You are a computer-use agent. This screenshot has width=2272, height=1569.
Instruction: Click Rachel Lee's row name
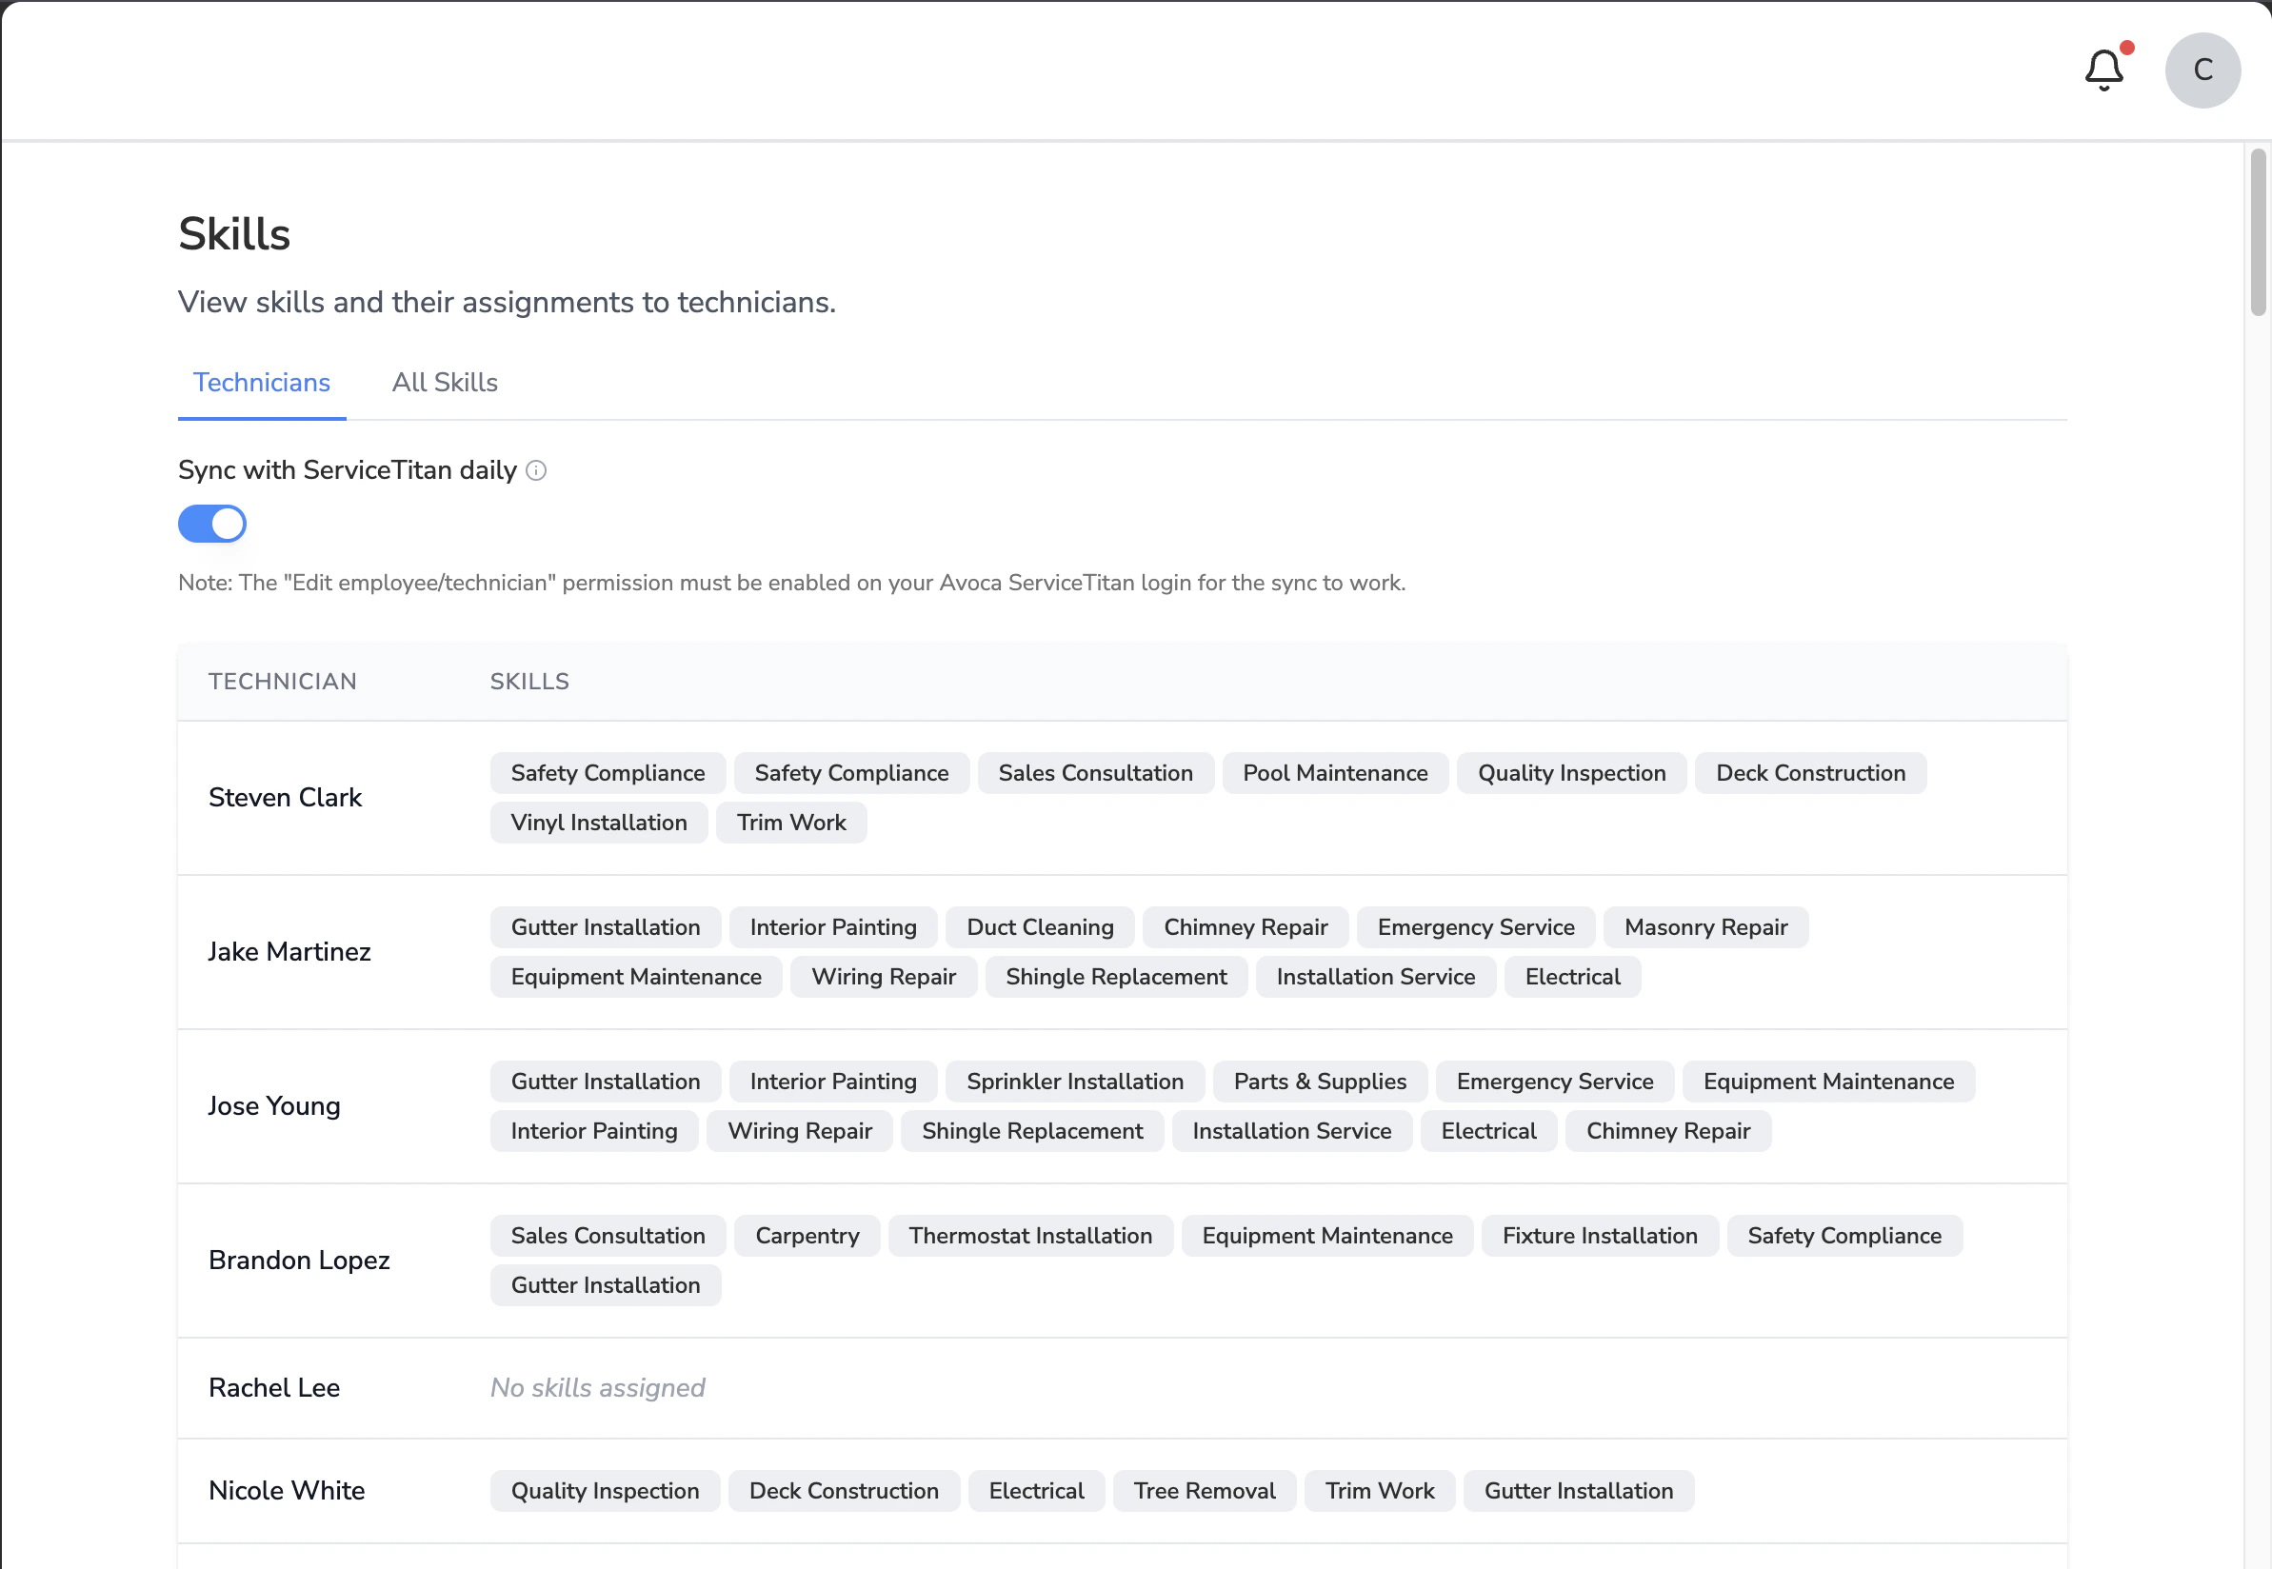(x=274, y=1387)
